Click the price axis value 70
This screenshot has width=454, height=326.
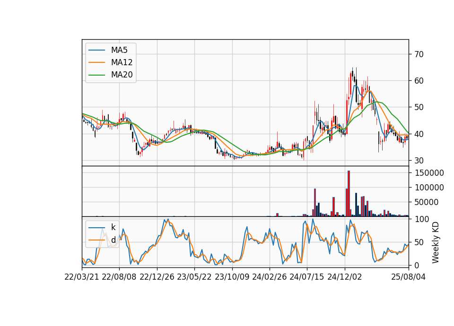click(x=419, y=54)
